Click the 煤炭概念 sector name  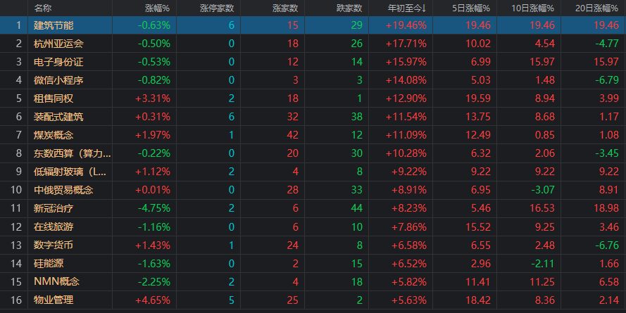coord(54,135)
